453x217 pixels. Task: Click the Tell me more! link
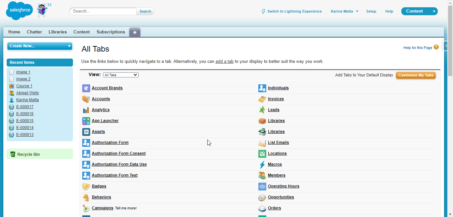(x=126, y=208)
